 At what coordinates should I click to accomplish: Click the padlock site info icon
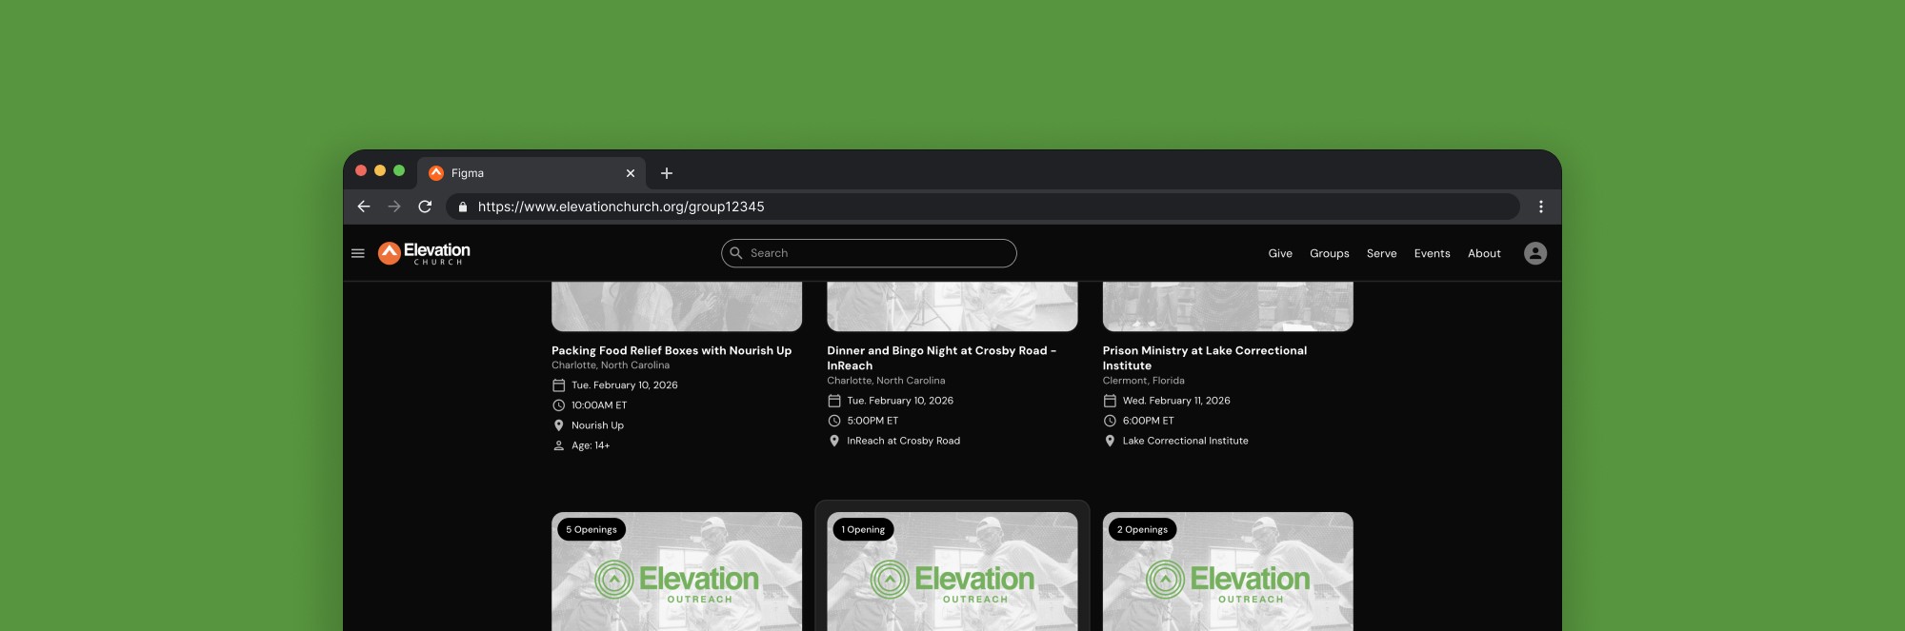coord(463,207)
